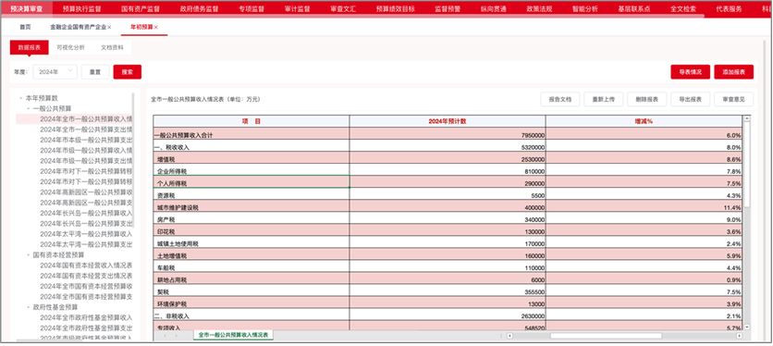Click the 重新上传 button
773x346 pixels.
(x=604, y=99)
